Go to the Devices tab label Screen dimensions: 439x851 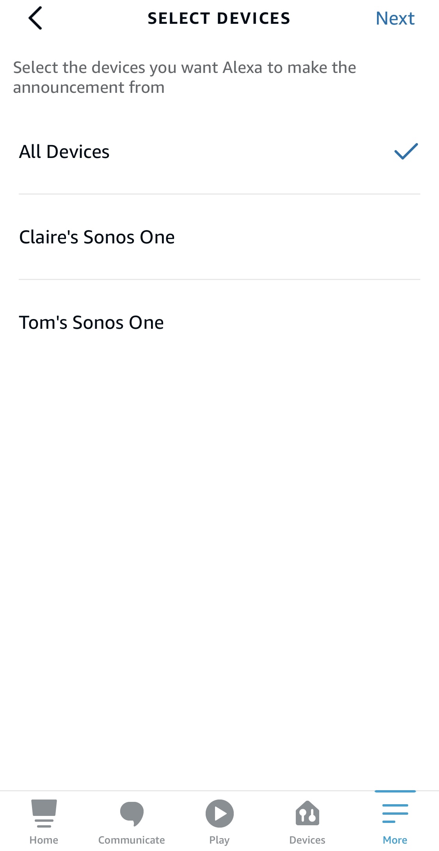(307, 840)
